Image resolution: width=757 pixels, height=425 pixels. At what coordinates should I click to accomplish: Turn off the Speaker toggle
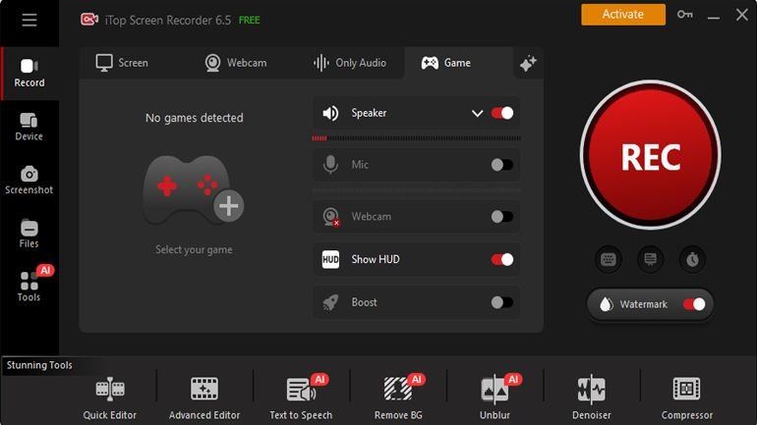coord(502,113)
